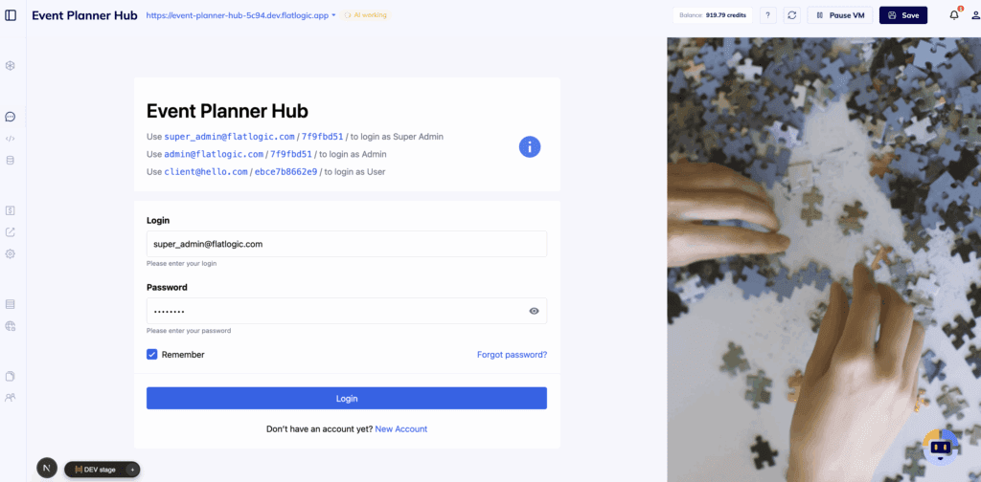This screenshot has height=482, width=981.
Task: Click the question mark help button
Action: point(768,15)
